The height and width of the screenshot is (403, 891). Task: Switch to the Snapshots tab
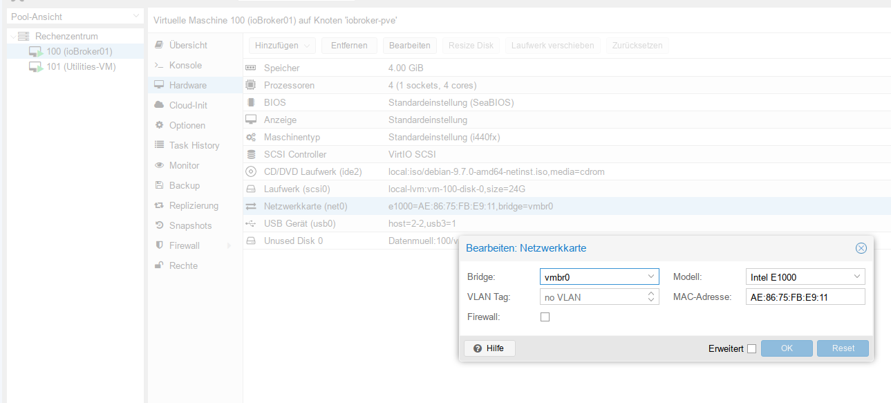190,225
